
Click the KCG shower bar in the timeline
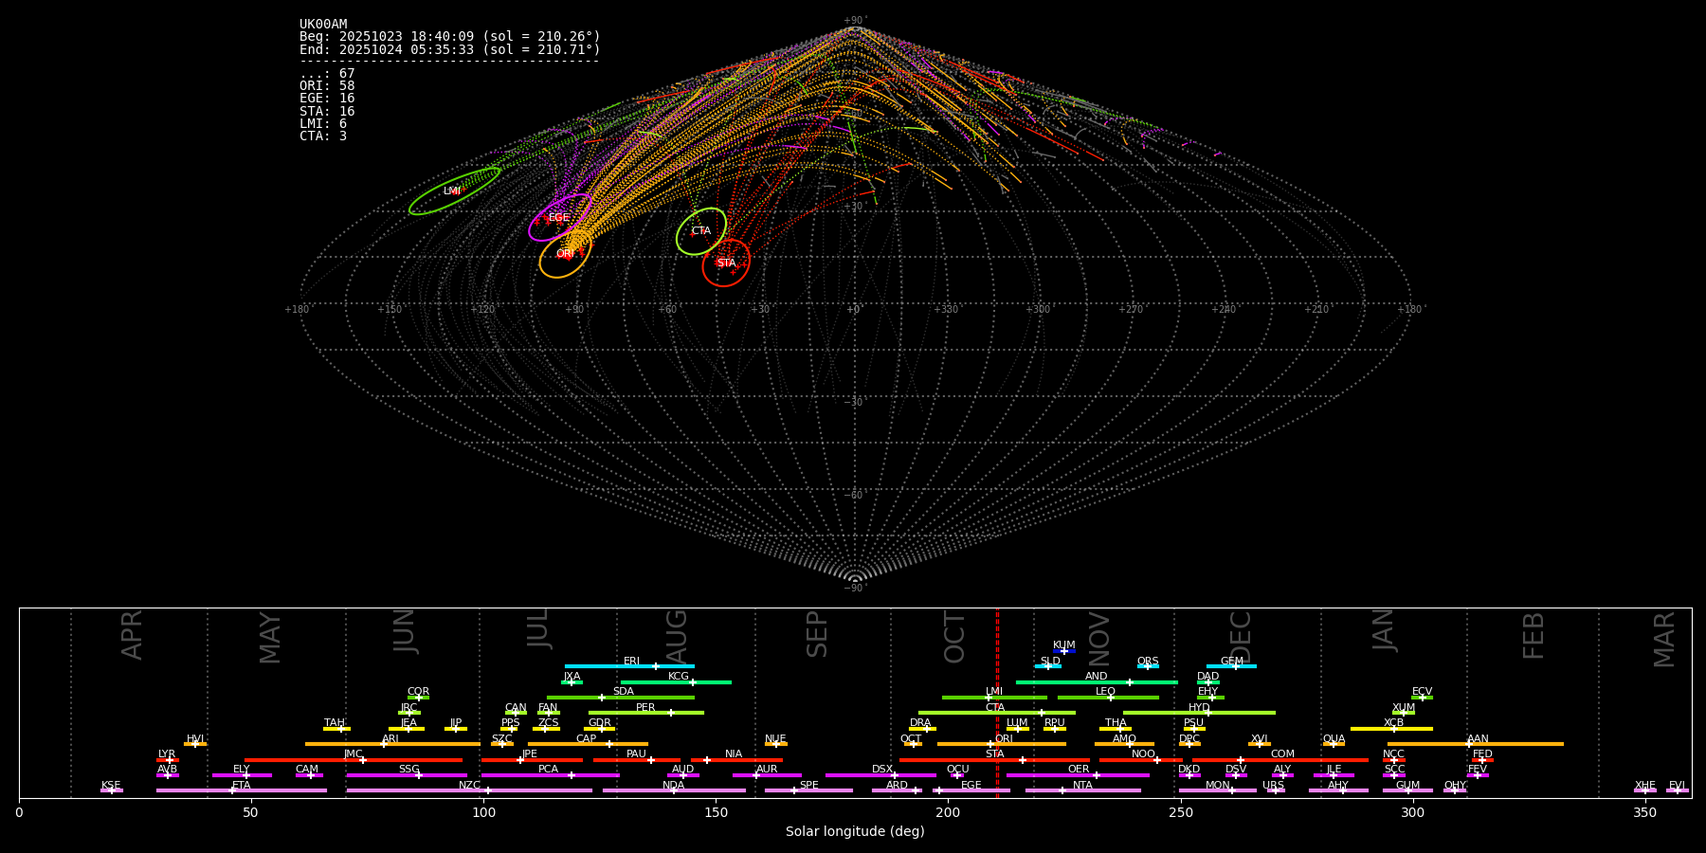point(676,681)
